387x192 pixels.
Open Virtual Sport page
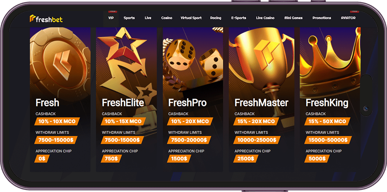tap(191, 18)
